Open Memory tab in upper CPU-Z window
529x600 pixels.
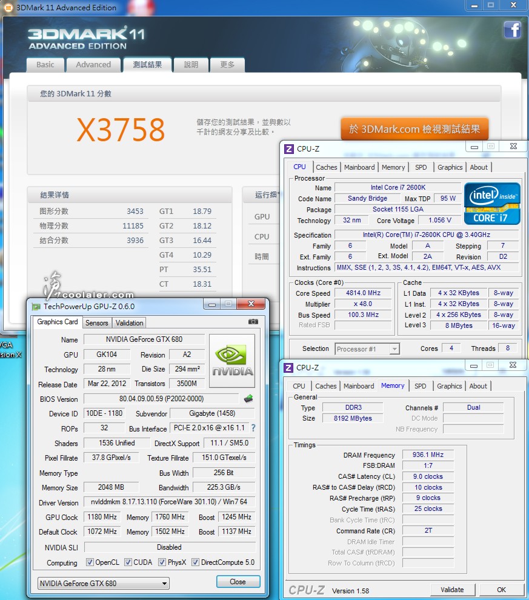pos(393,167)
